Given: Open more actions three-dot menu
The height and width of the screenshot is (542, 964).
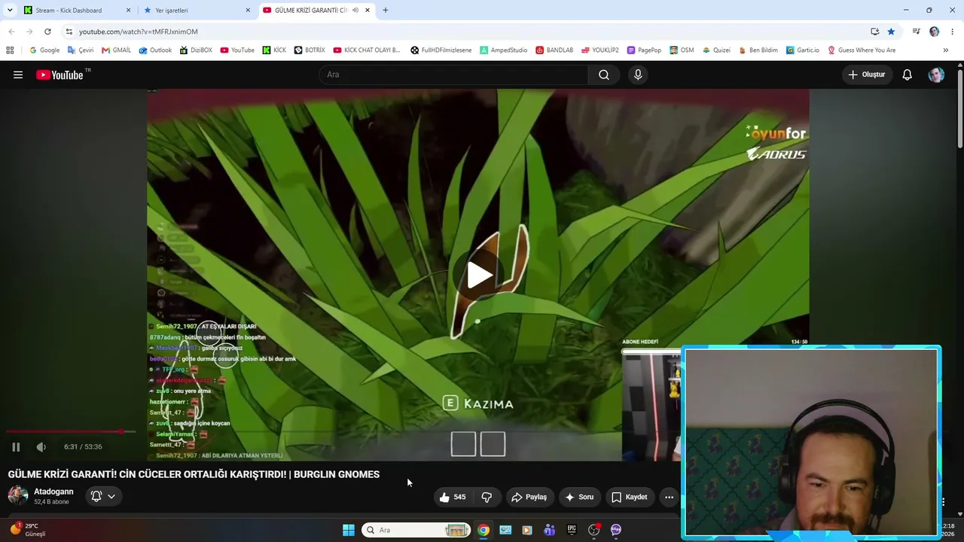Looking at the screenshot, I should tap(669, 497).
